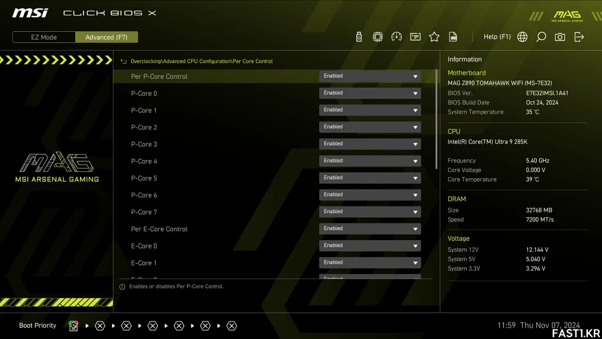Click DRAM size value 32768 MB
This screenshot has width=602, height=339.
[x=539, y=210]
